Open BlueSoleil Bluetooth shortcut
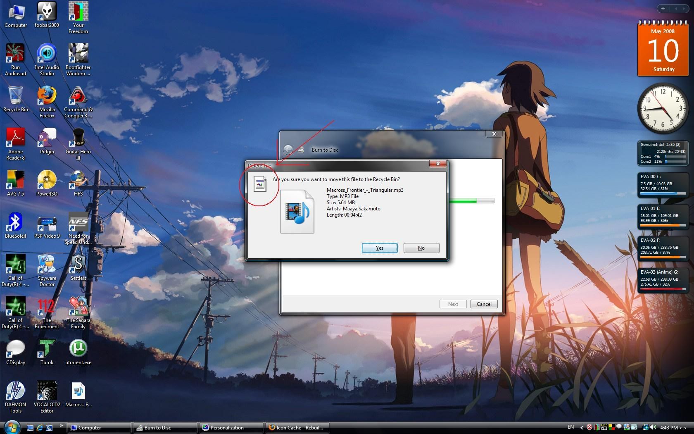 [x=15, y=226]
